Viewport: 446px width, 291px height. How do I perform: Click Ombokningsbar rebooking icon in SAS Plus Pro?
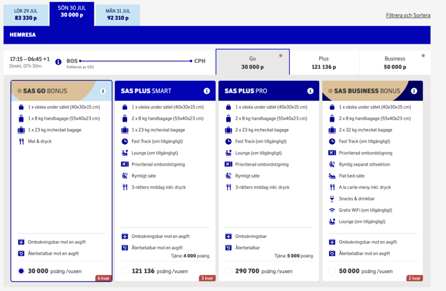pyautogui.click(x=228, y=237)
